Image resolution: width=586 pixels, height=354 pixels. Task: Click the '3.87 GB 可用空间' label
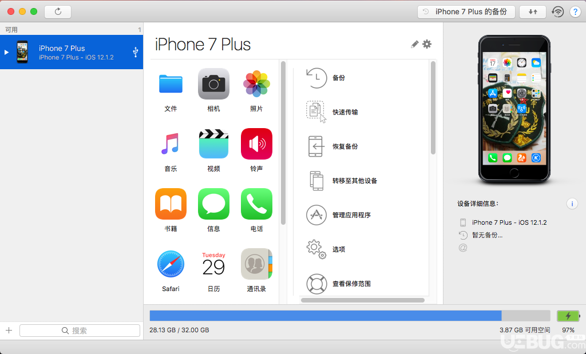click(x=525, y=330)
